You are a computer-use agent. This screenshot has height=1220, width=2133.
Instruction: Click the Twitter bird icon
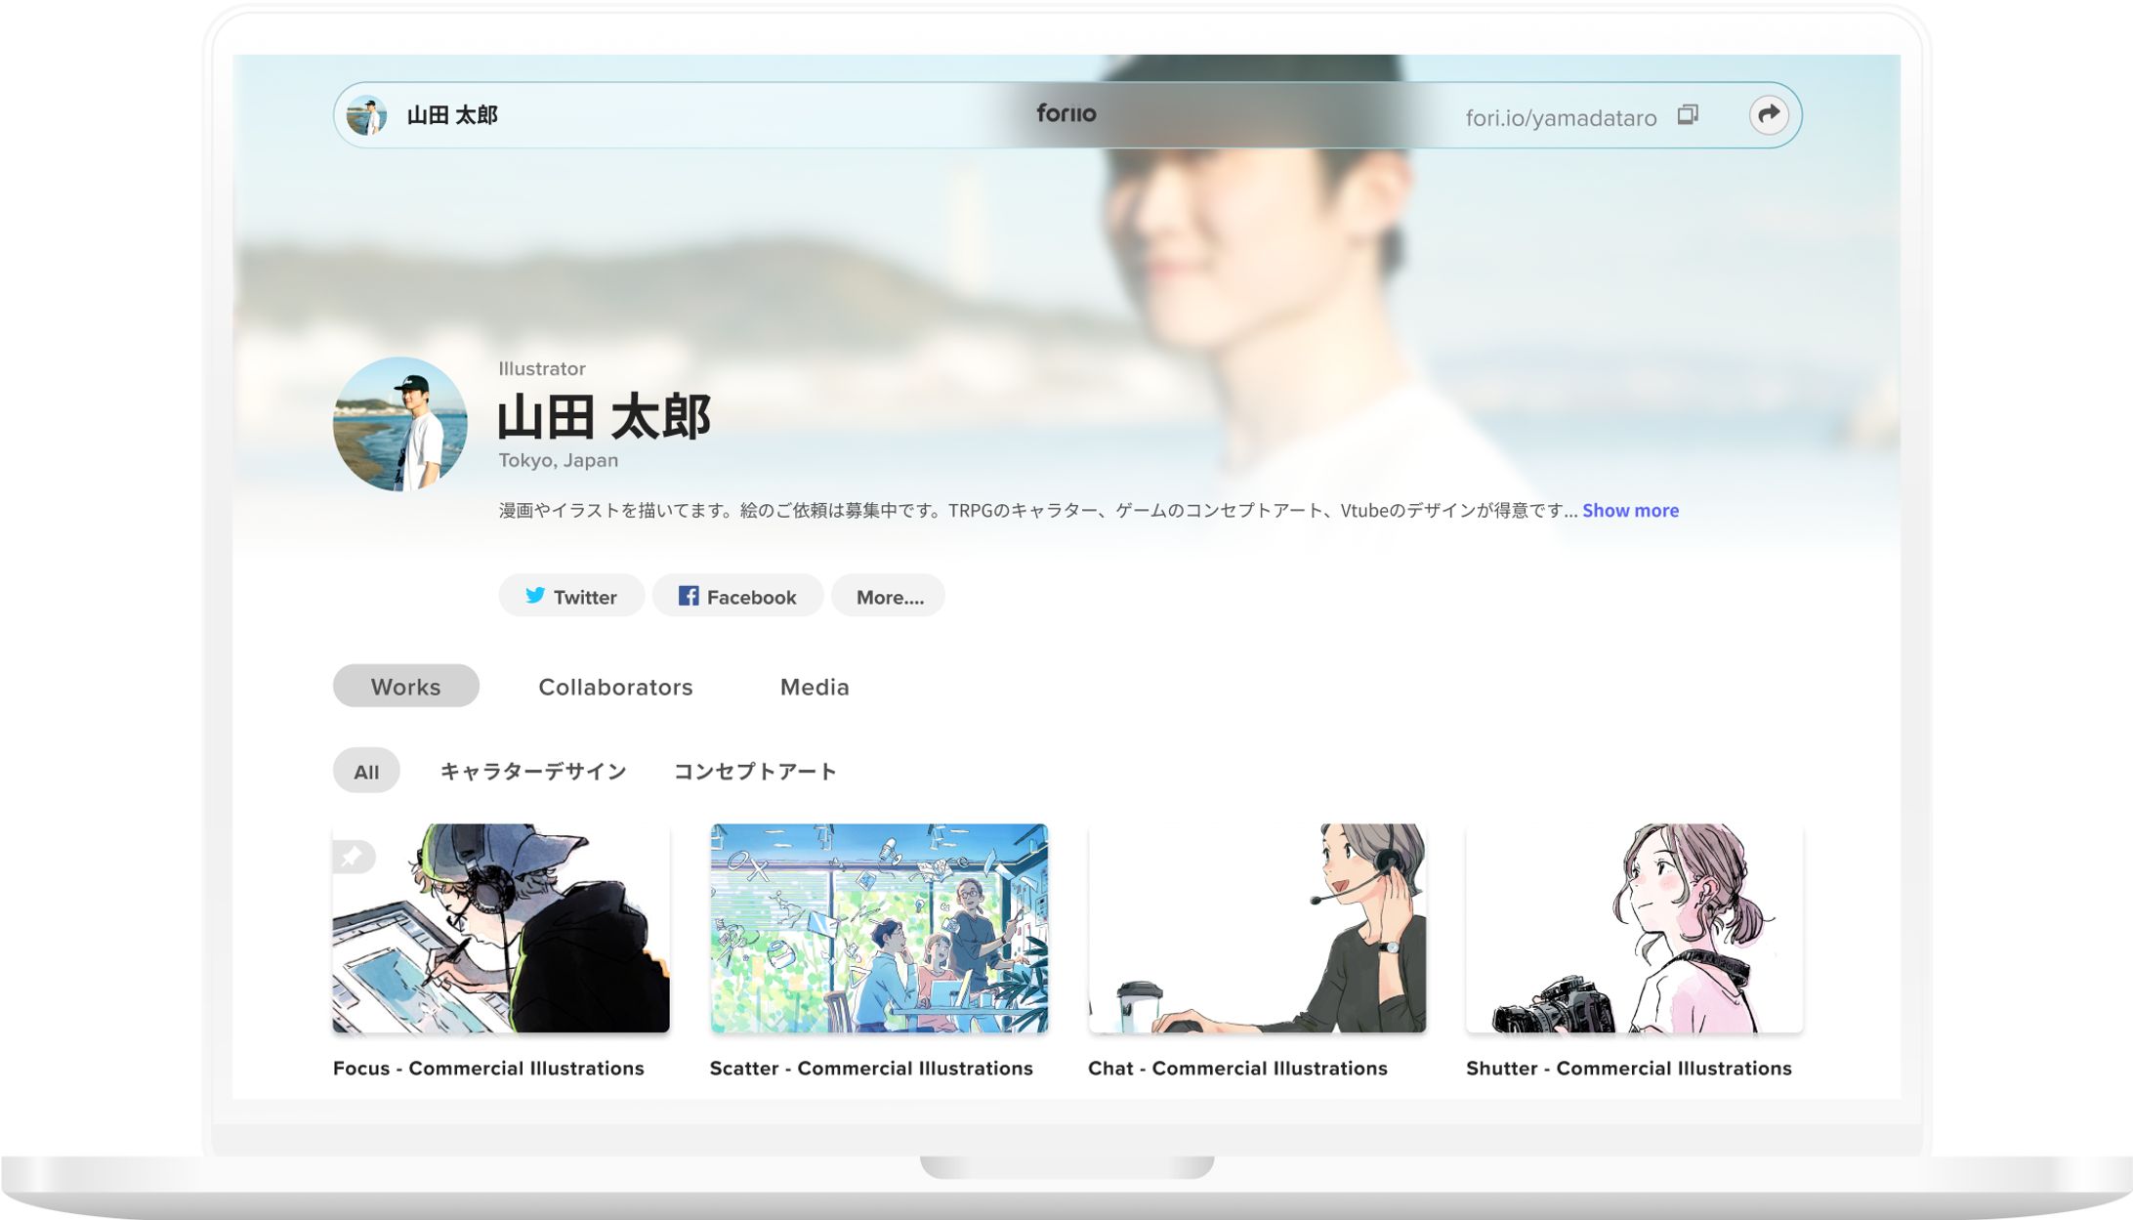click(535, 595)
